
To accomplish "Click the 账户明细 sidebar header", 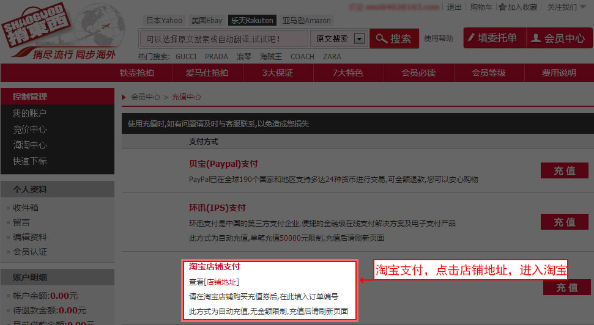I will pyautogui.click(x=58, y=277).
